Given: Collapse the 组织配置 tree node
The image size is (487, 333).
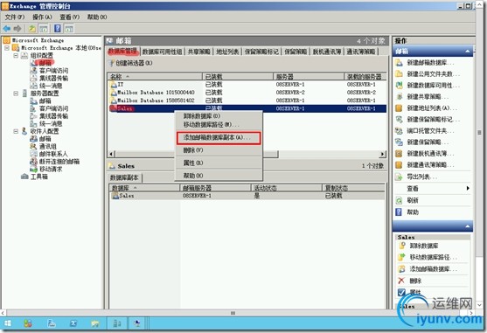Looking at the screenshot, I should coord(16,56).
